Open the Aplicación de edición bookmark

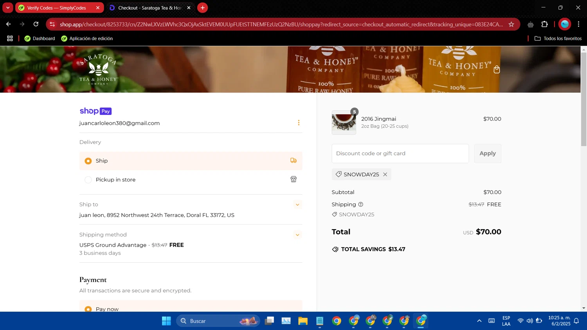[x=87, y=38]
